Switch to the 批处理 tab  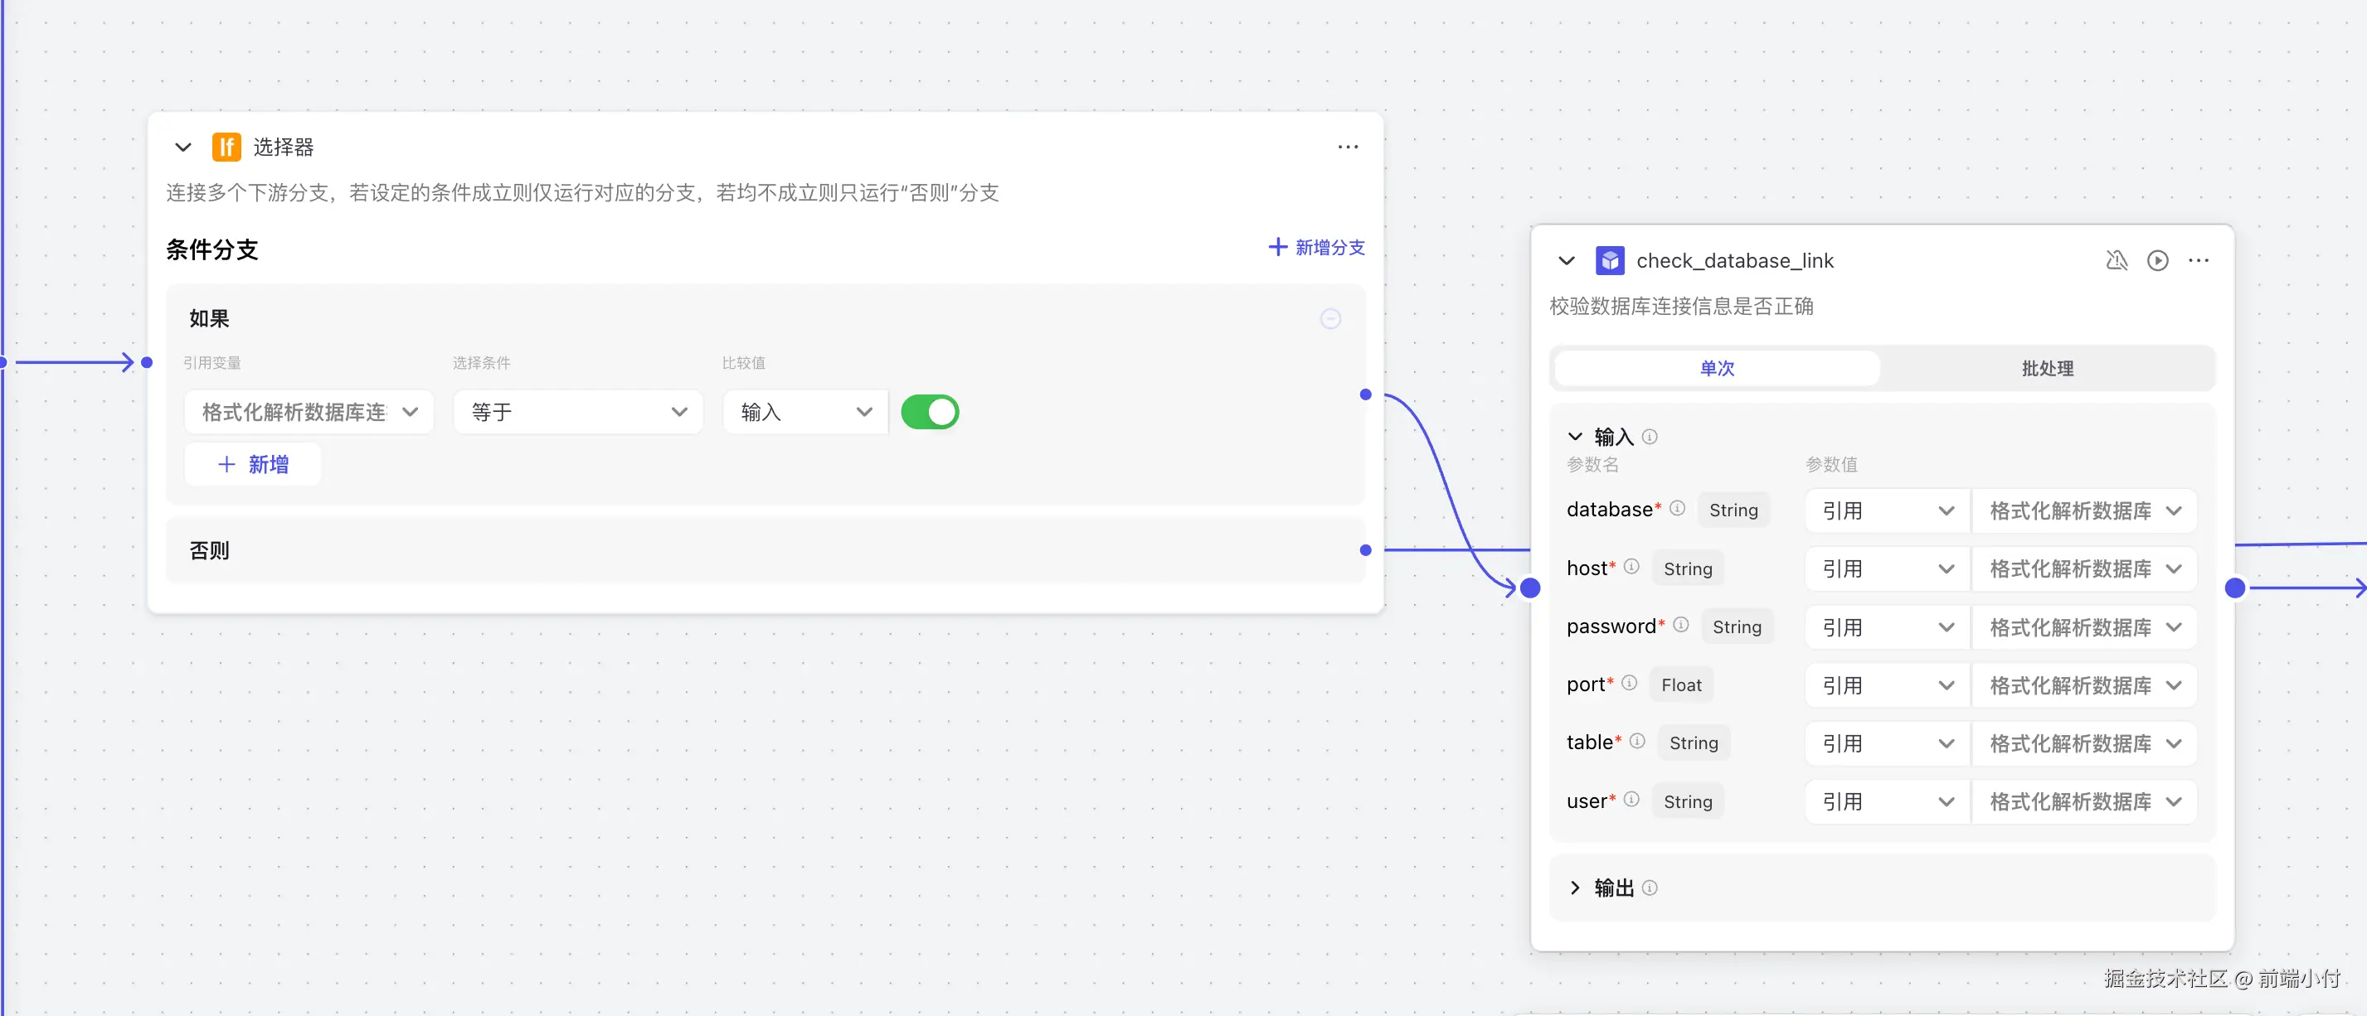point(2046,368)
